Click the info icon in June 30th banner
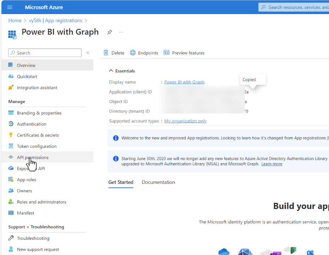Image resolution: width=329 pixels, height=255 pixels. coord(116,159)
